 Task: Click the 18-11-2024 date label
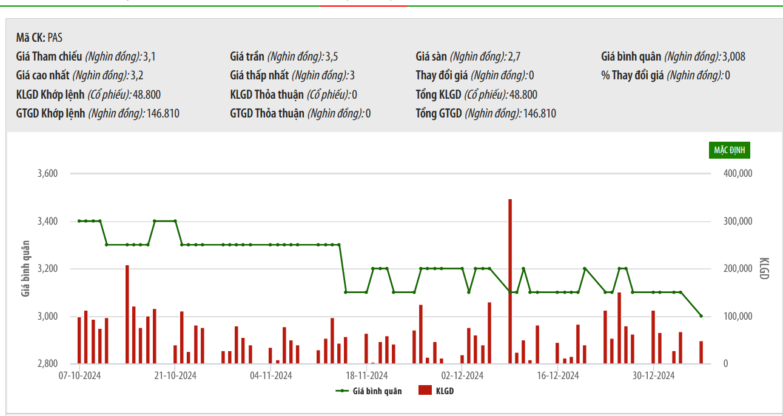[x=366, y=376]
